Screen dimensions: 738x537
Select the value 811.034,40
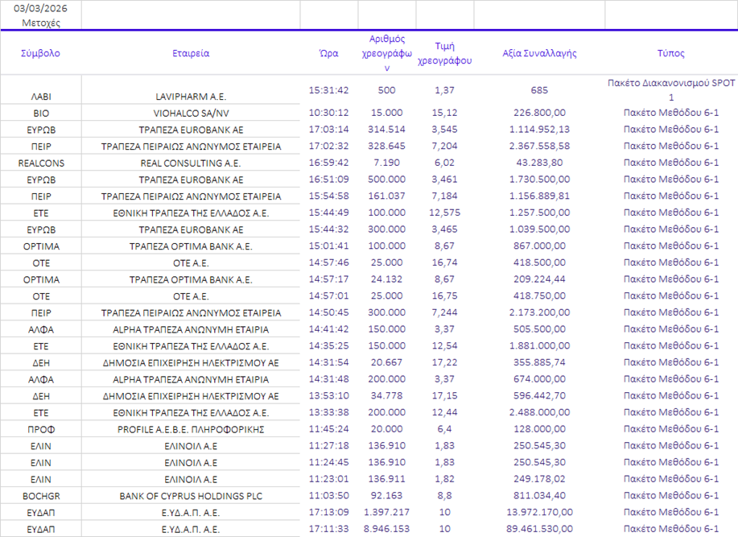coord(539,496)
